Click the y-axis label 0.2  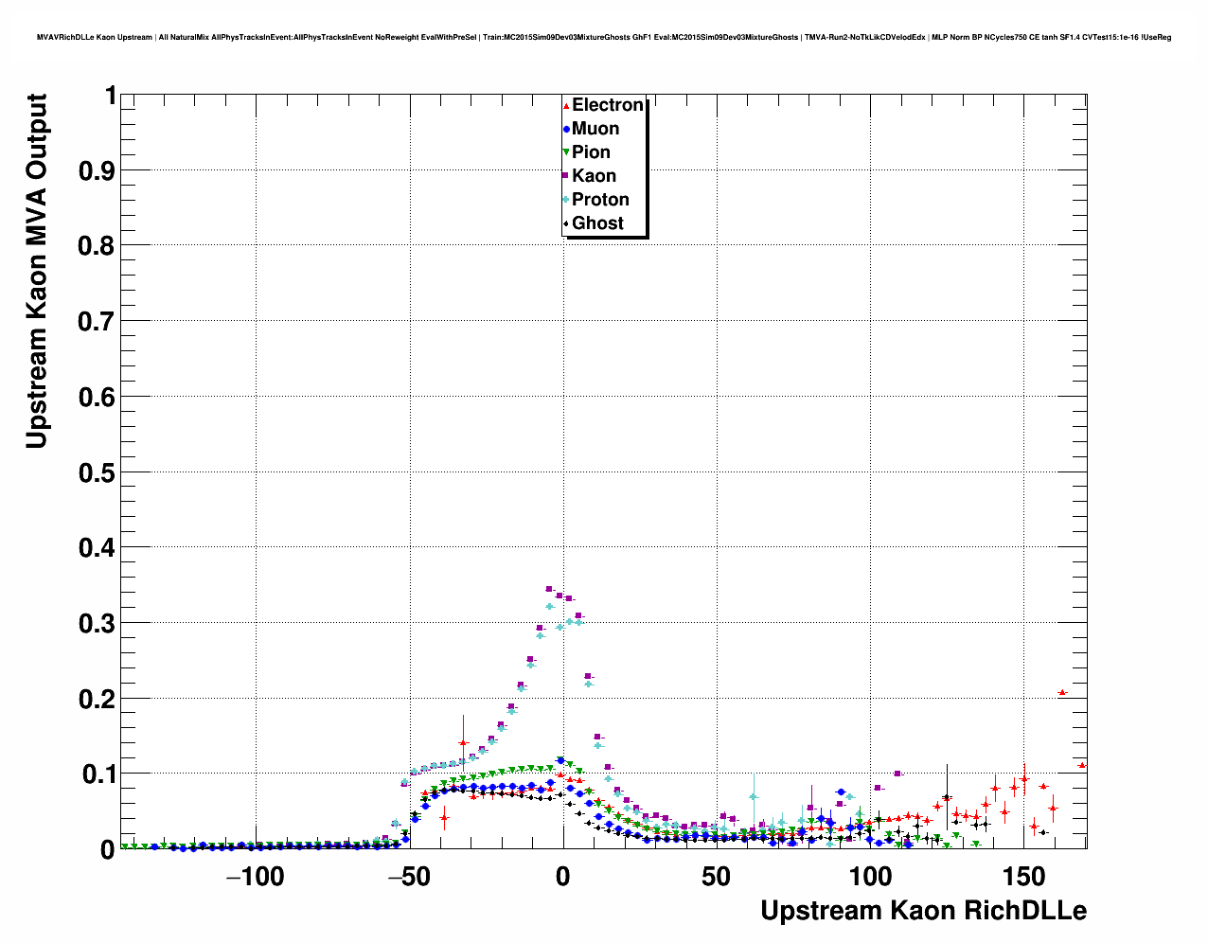coord(97,699)
